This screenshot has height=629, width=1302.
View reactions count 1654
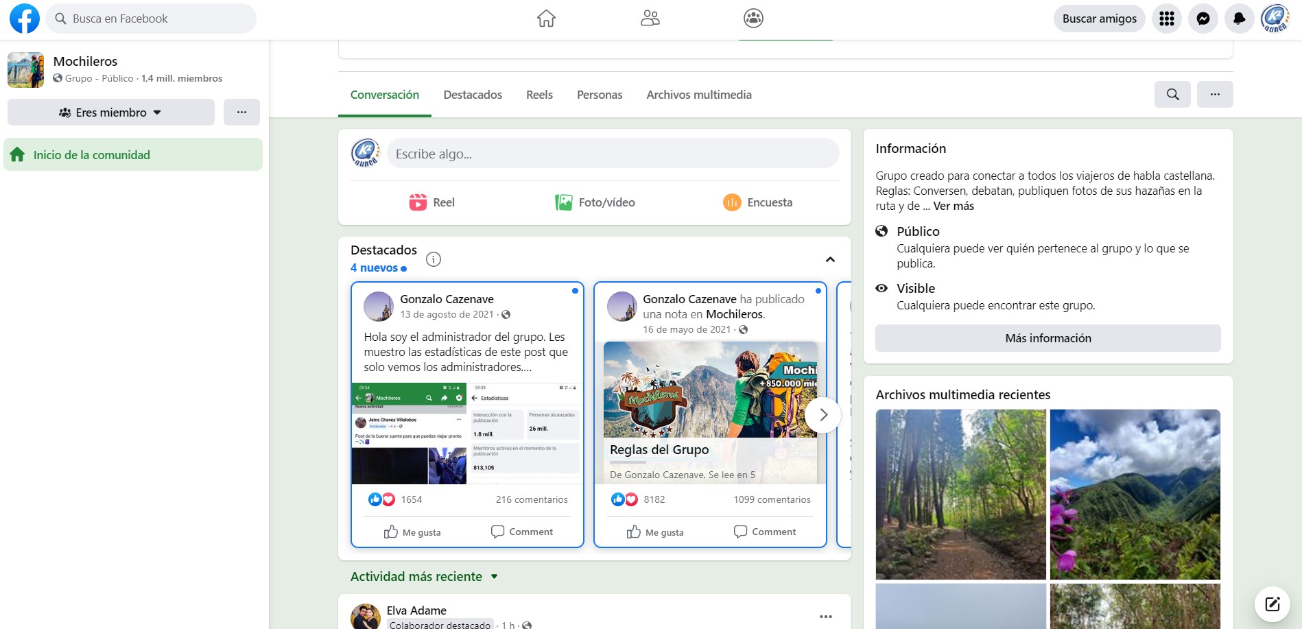[x=412, y=499]
